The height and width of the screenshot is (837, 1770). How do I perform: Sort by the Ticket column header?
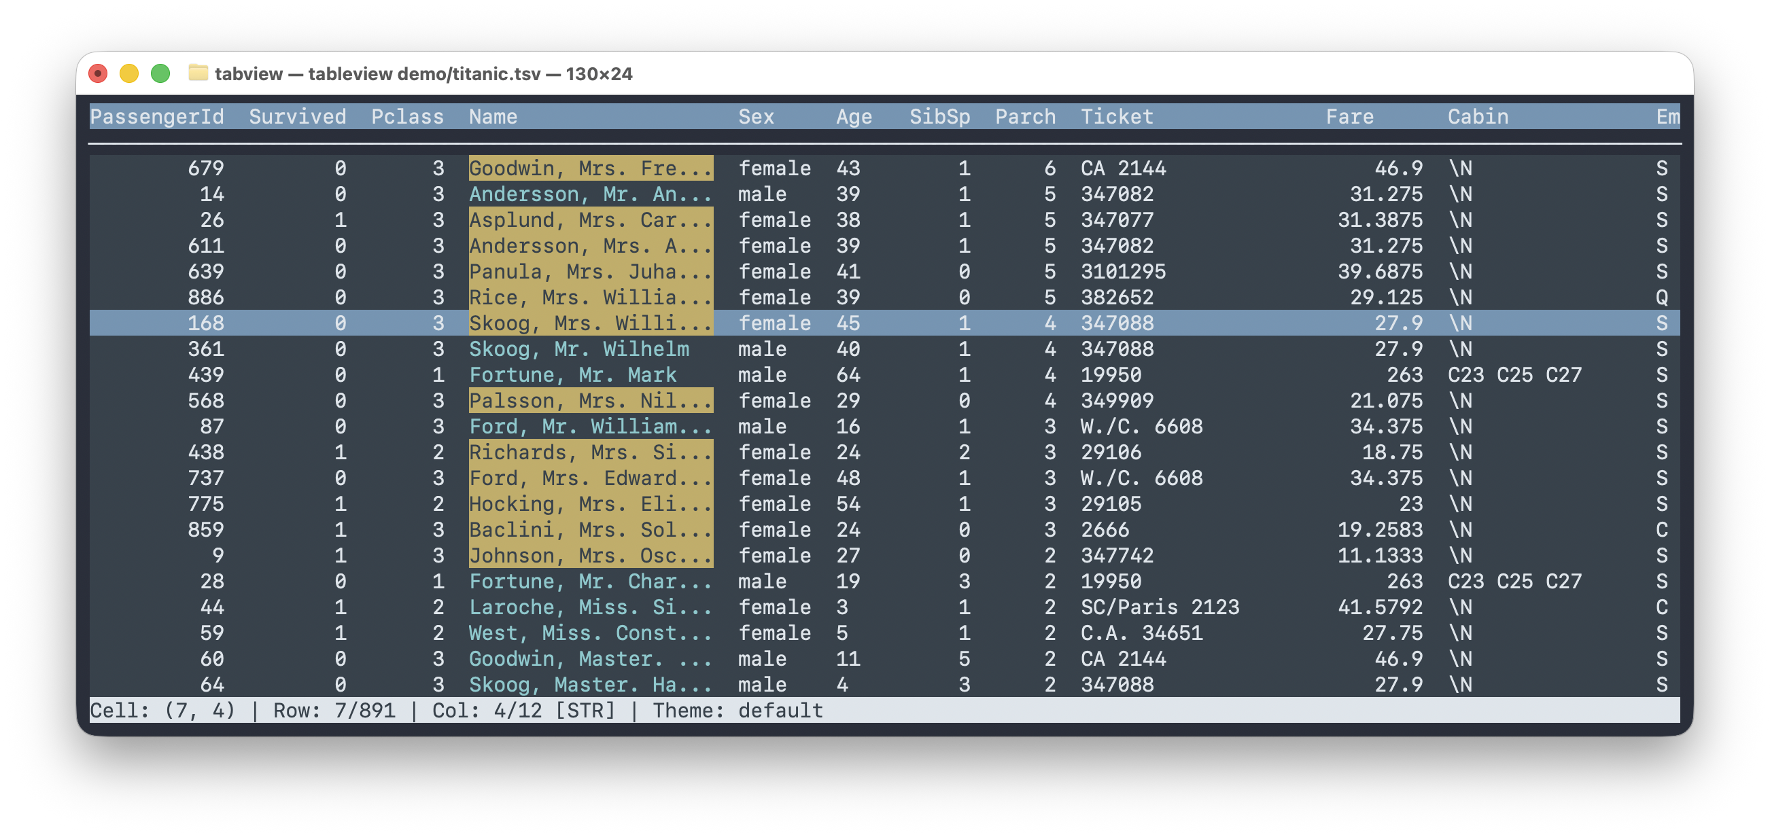[1117, 117]
